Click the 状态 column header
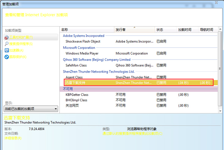 pos(166,30)
